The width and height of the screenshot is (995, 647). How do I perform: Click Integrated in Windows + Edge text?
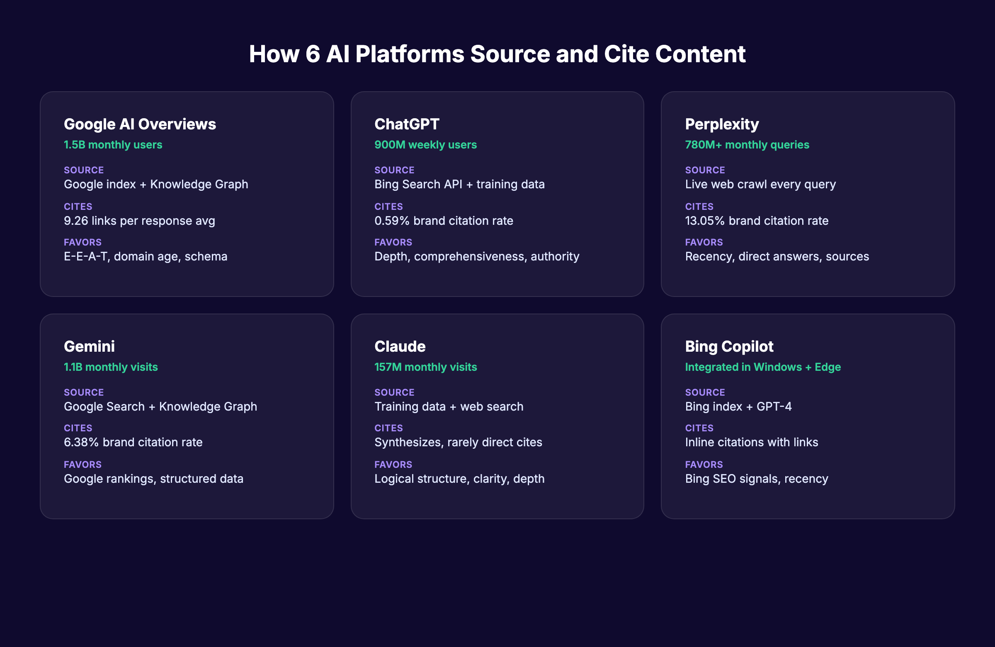pyautogui.click(x=763, y=367)
